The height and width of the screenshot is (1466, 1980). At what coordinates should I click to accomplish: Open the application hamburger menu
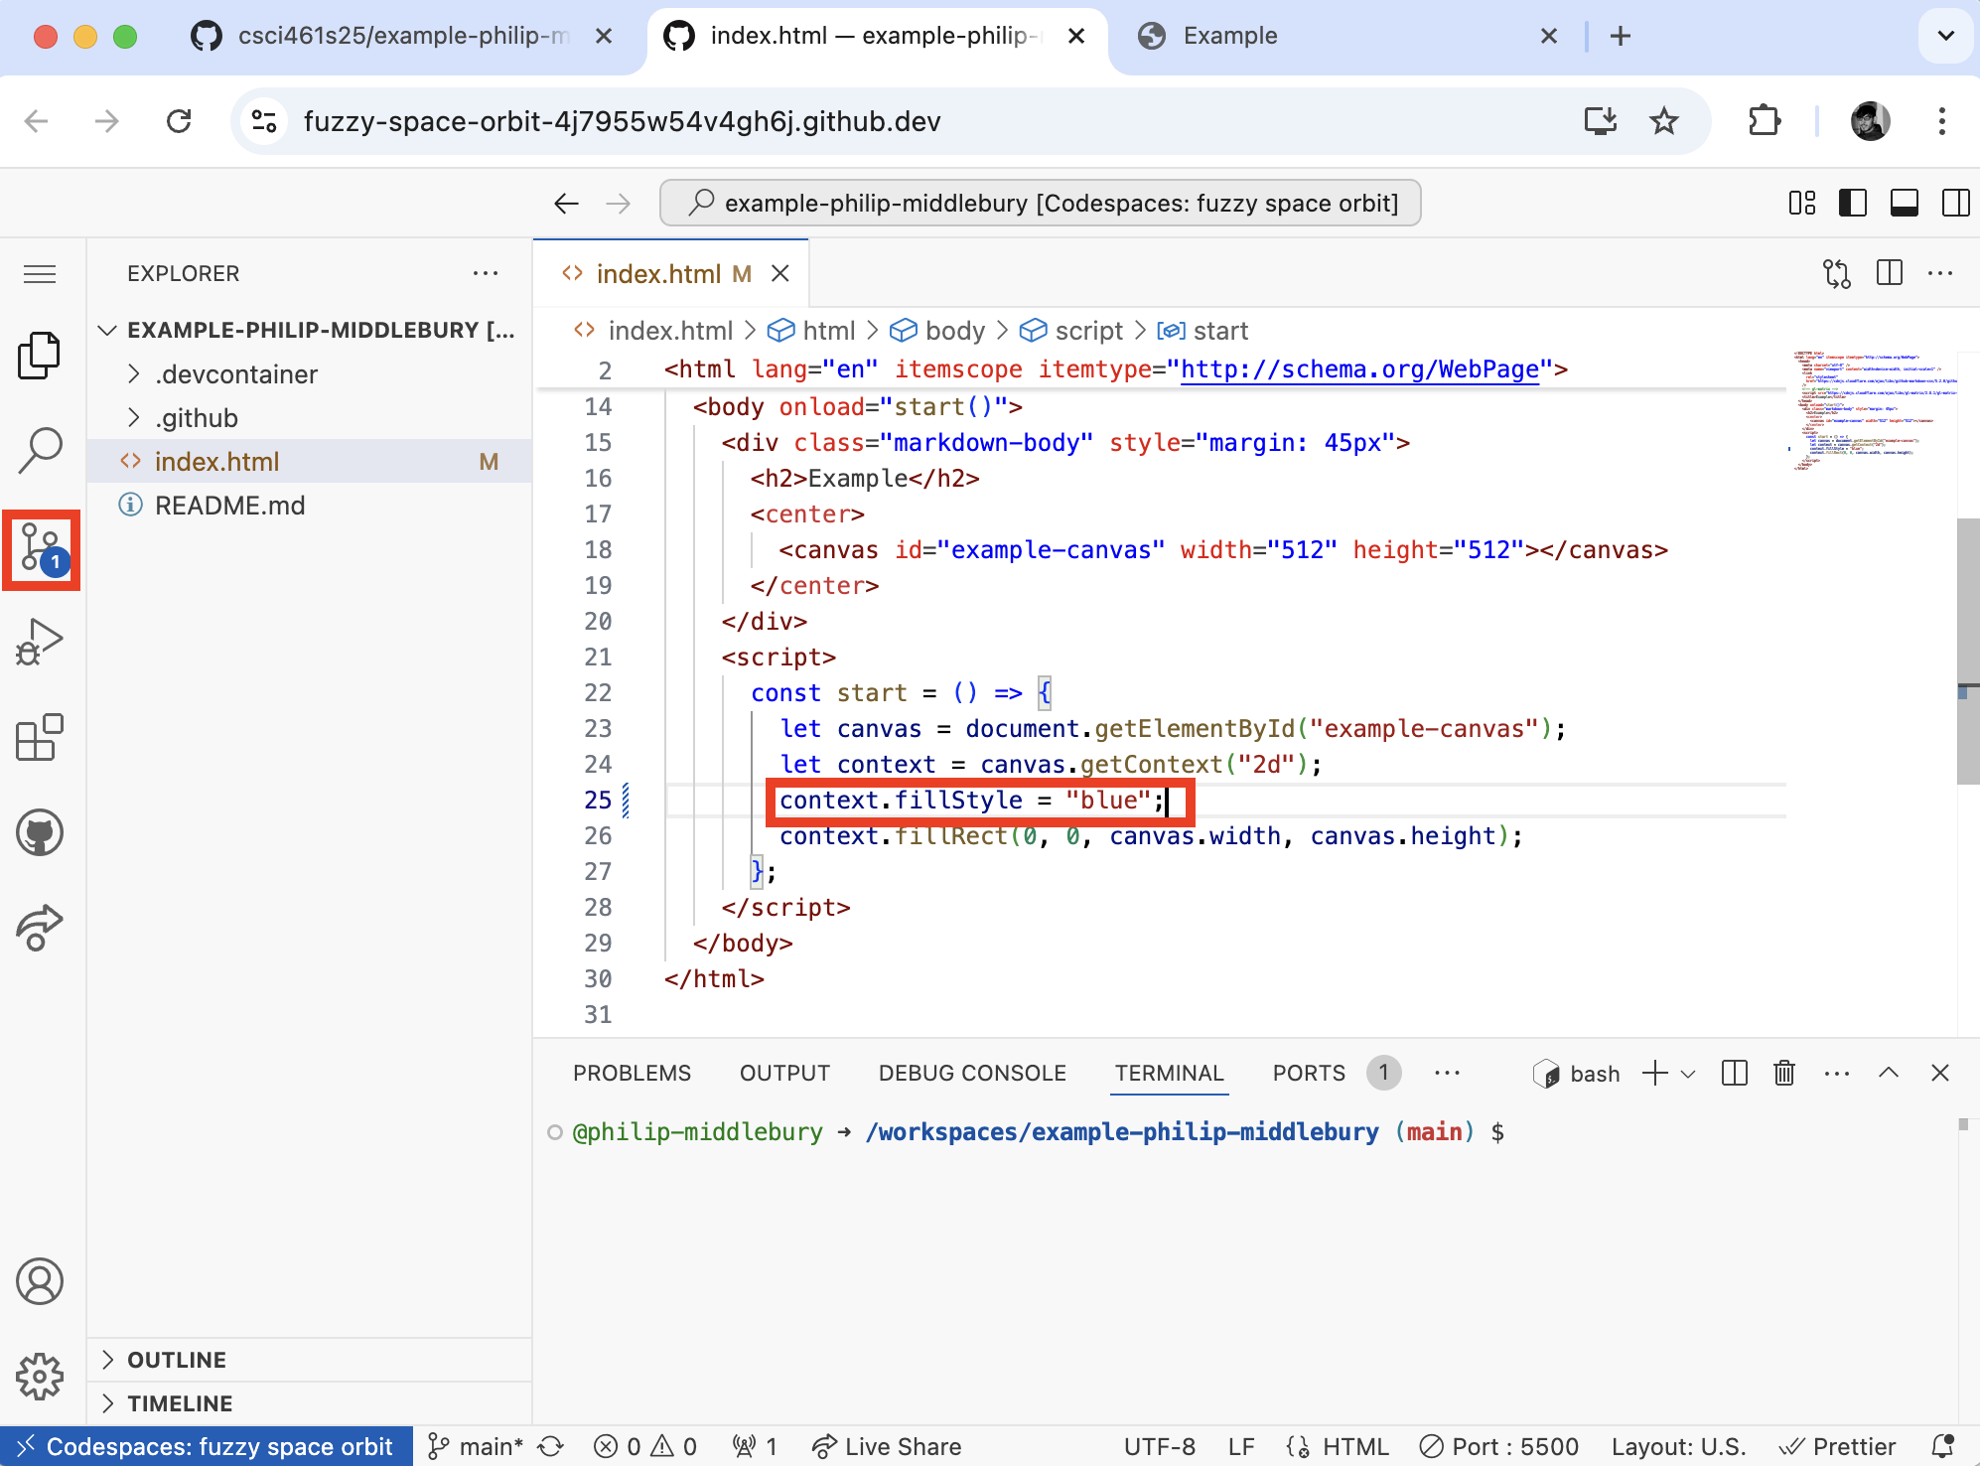point(40,274)
